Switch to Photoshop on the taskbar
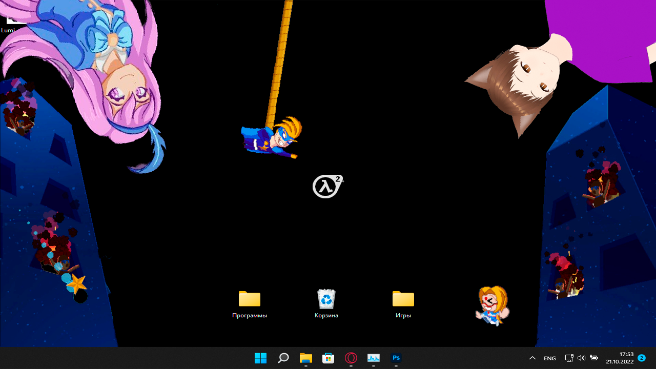This screenshot has height=369, width=656. pos(396,358)
